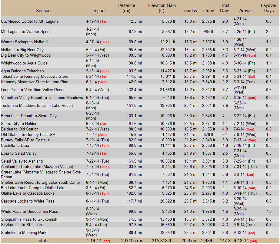Select 'Etna to Seiad Valley' section
Viewport: 280px width, 244px height.
point(19,153)
